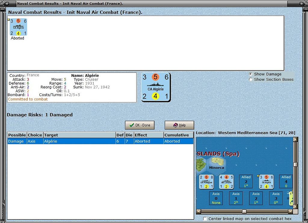This screenshot has height=223, width=308.
Task: Click the Possible column header
Action: tap(17, 135)
